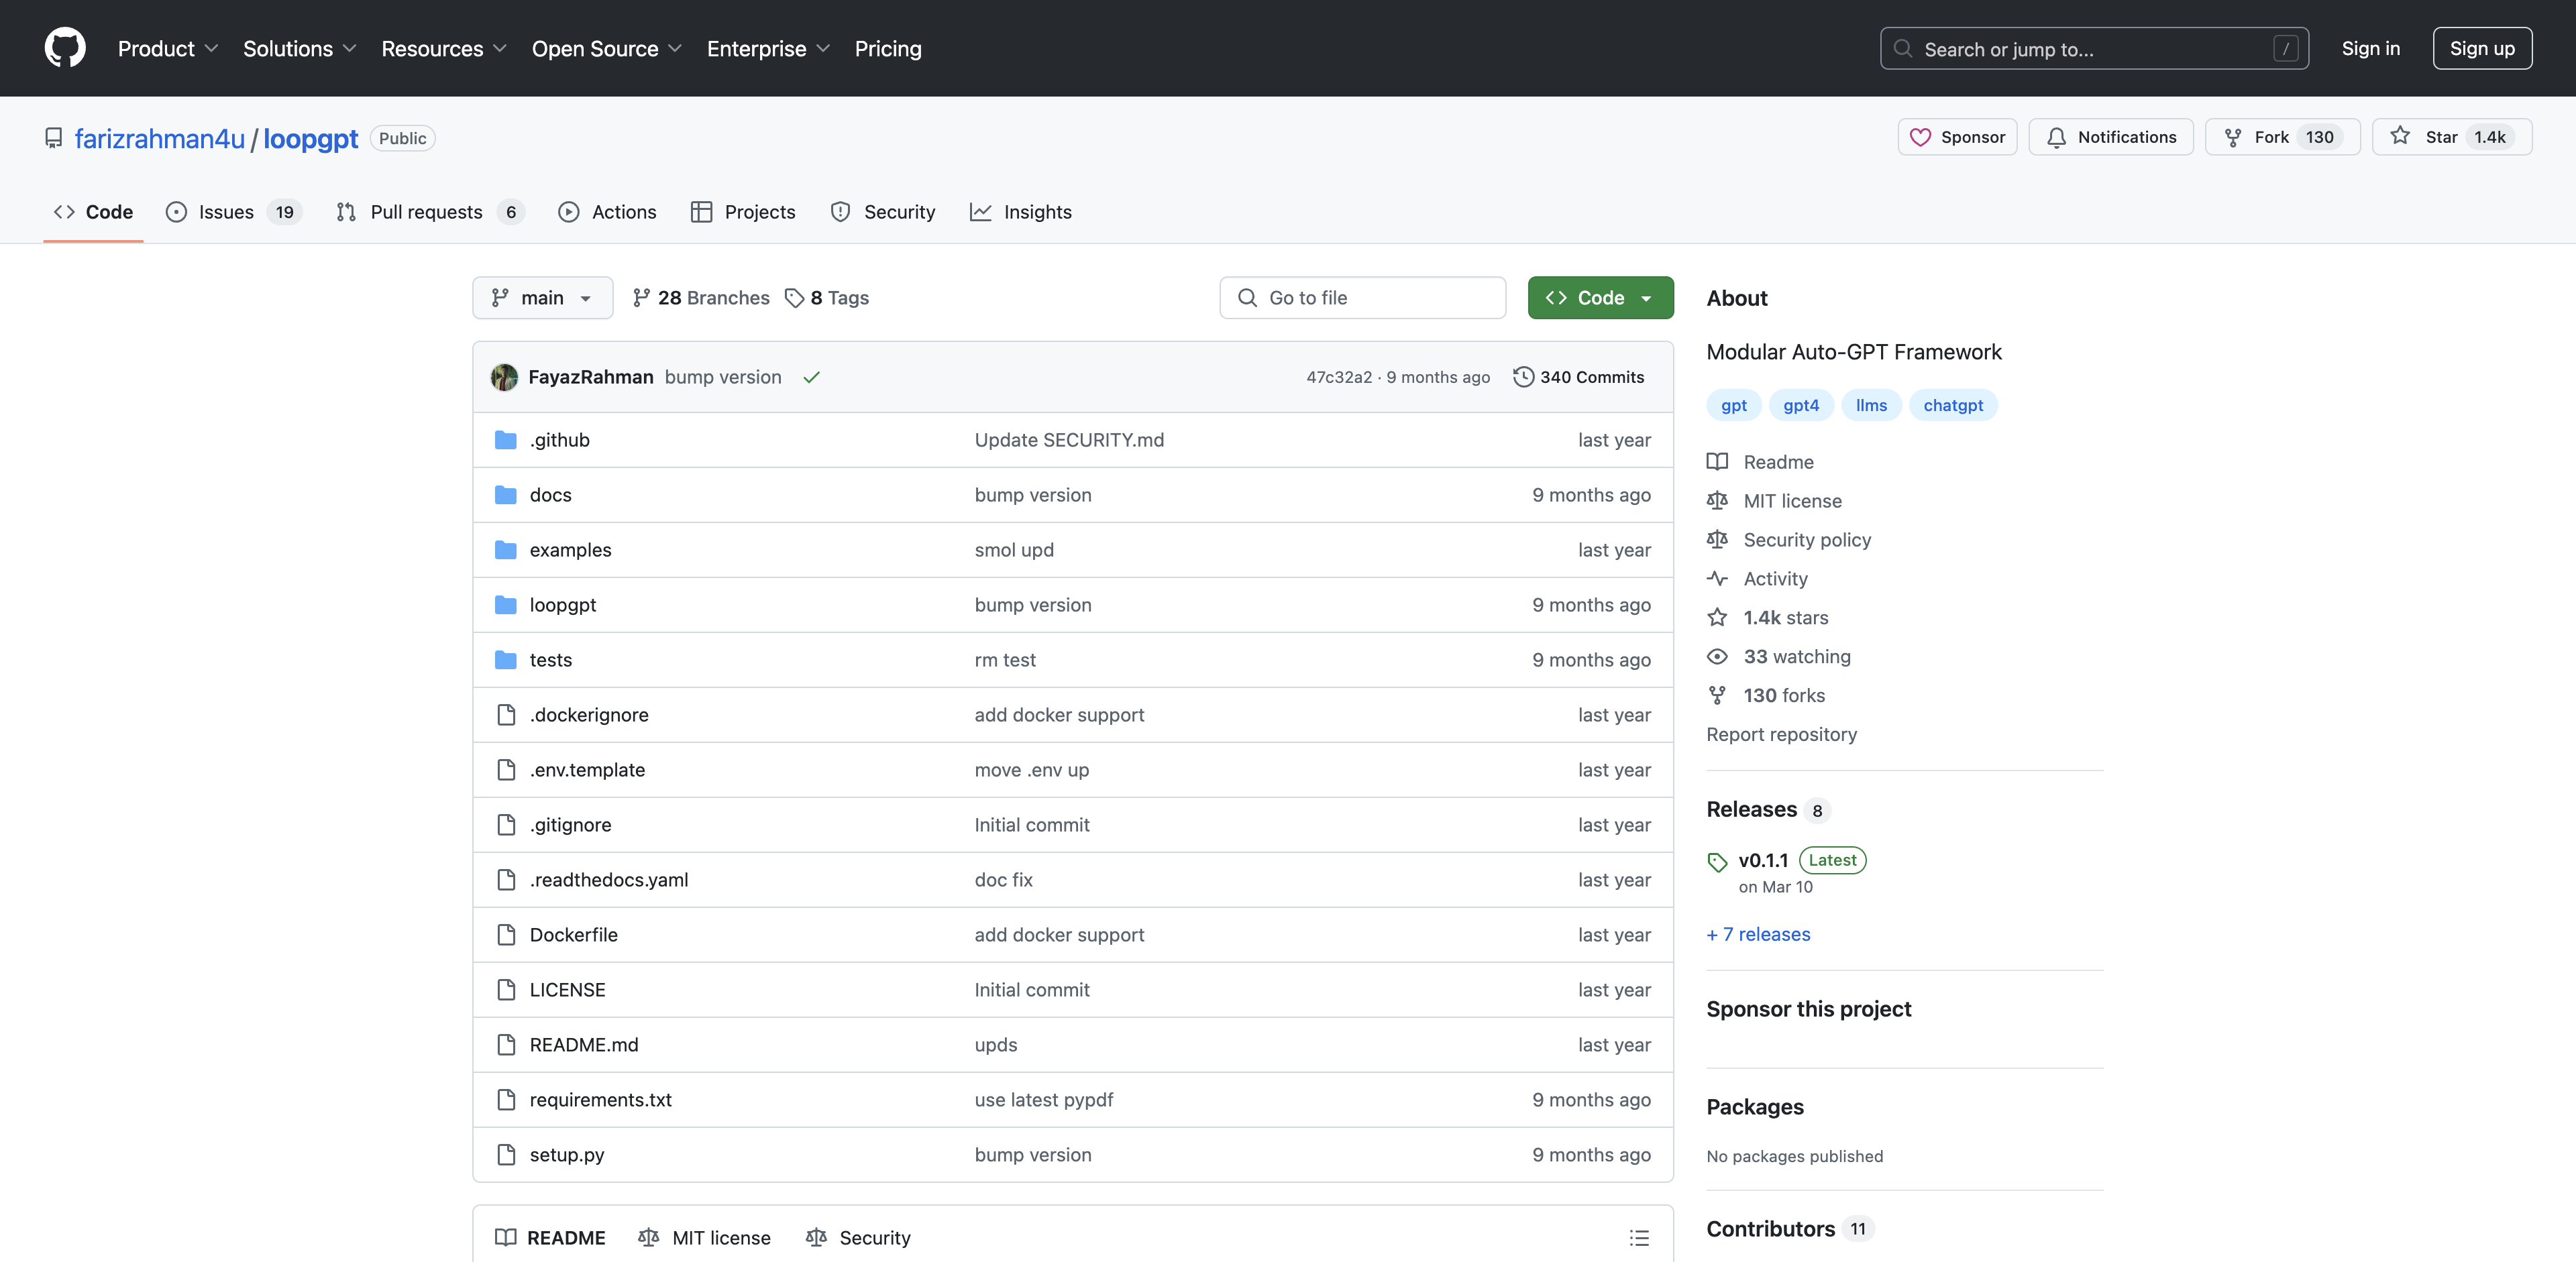Screen dimensions: 2576x1262
Task: Click the Sign up button
Action: 2482,48
